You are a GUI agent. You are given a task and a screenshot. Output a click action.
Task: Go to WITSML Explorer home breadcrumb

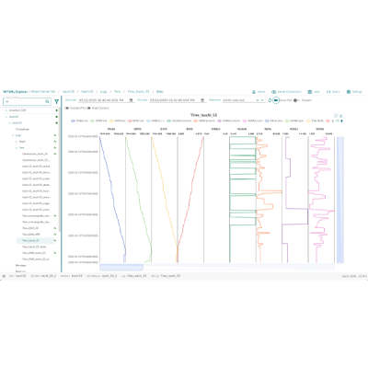[15, 92]
